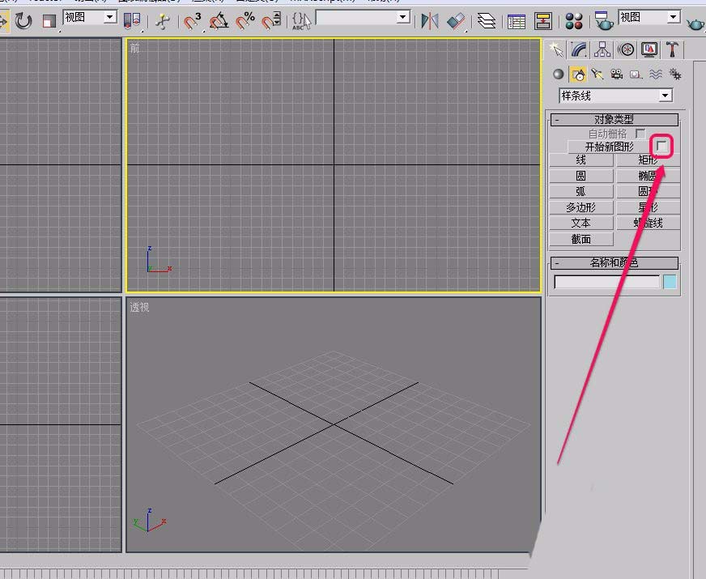The width and height of the screenshot is (706, 579).
Task: Select the Shapes category icon
Action: click(578, 75)
